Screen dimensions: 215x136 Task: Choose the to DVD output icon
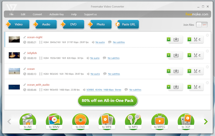pos(80,121)
